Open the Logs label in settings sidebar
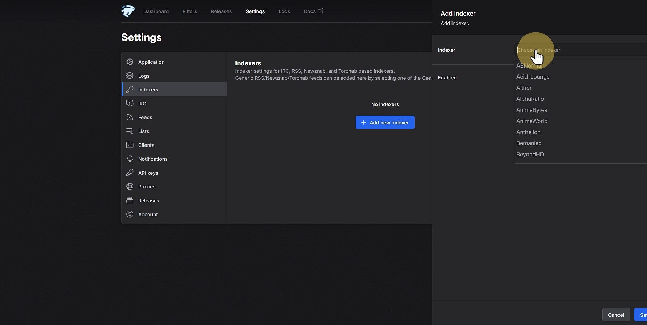 (x=144, y=76)
